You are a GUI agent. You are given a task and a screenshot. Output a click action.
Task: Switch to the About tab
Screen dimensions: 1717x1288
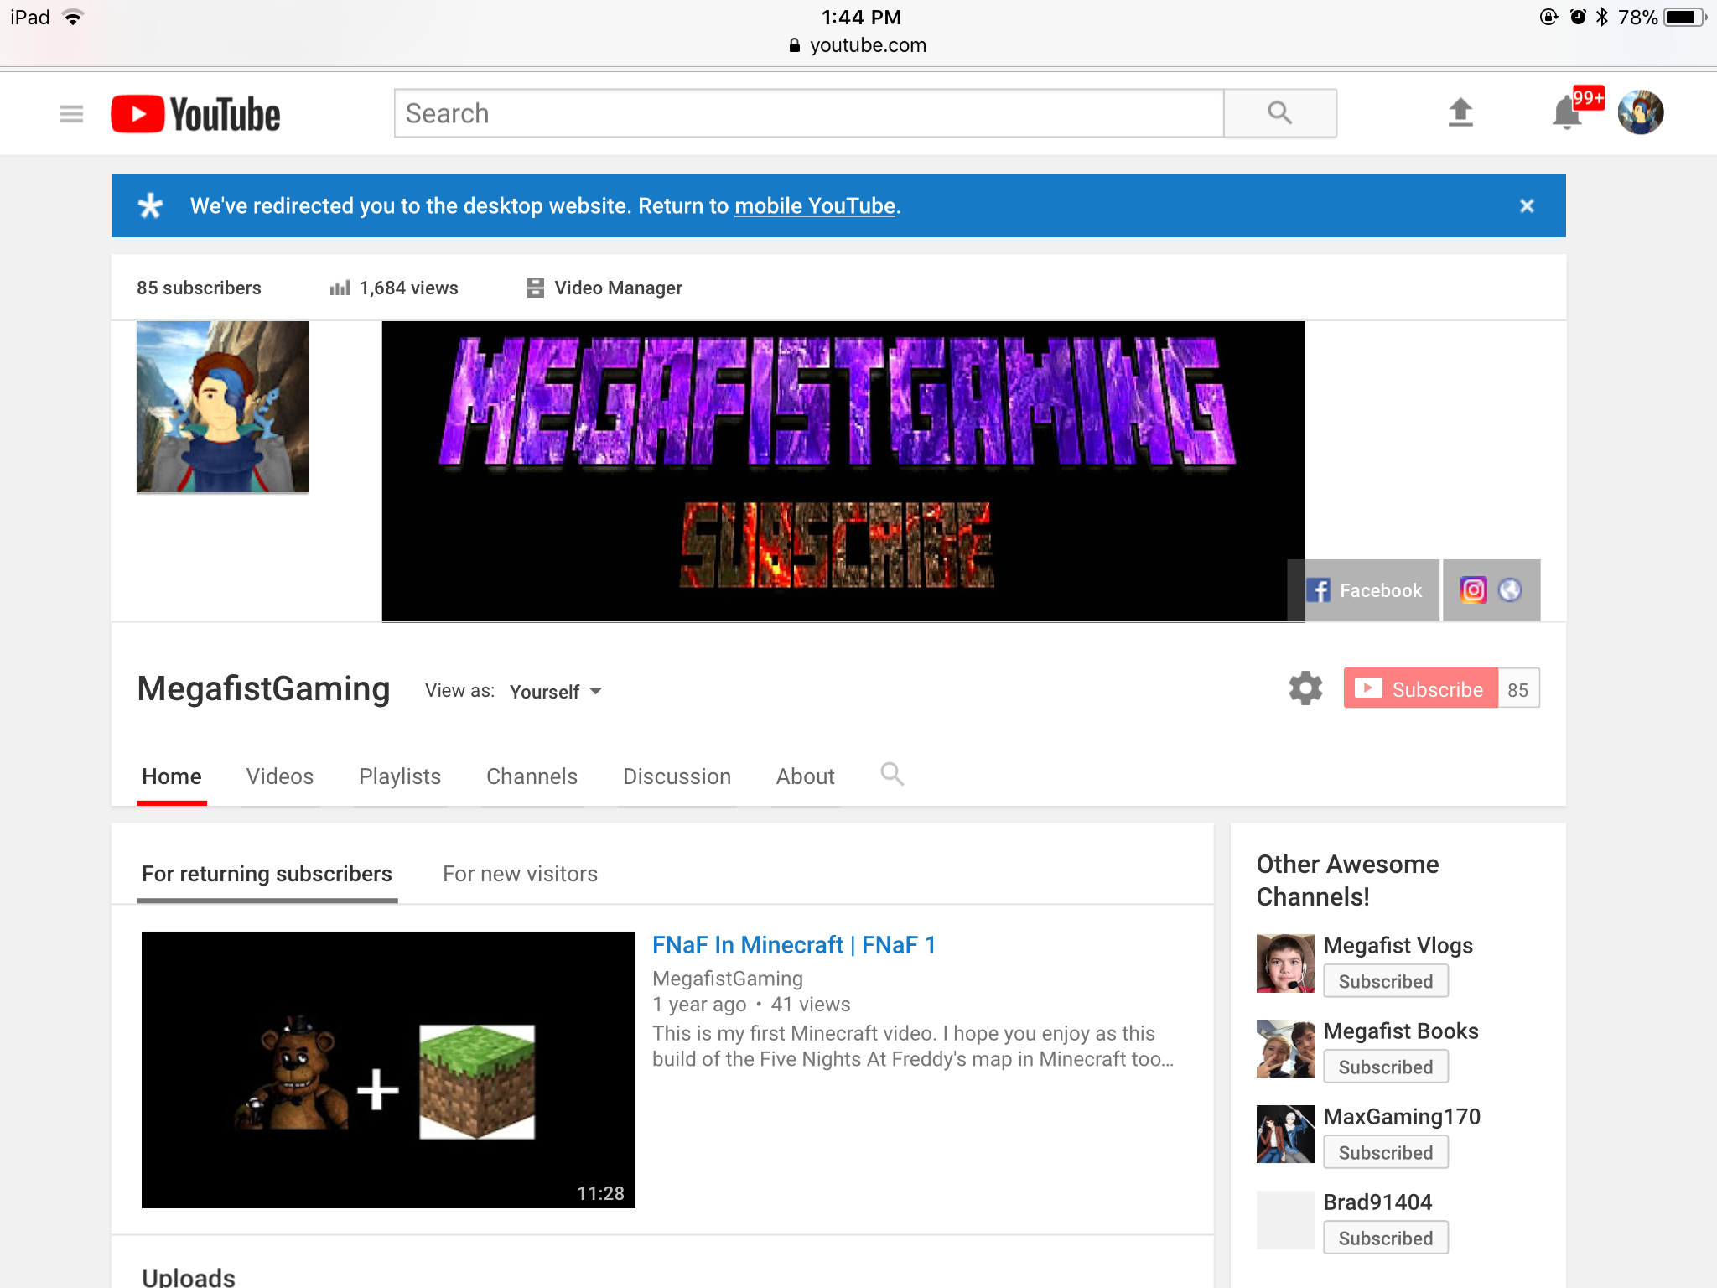pos(805,776)
